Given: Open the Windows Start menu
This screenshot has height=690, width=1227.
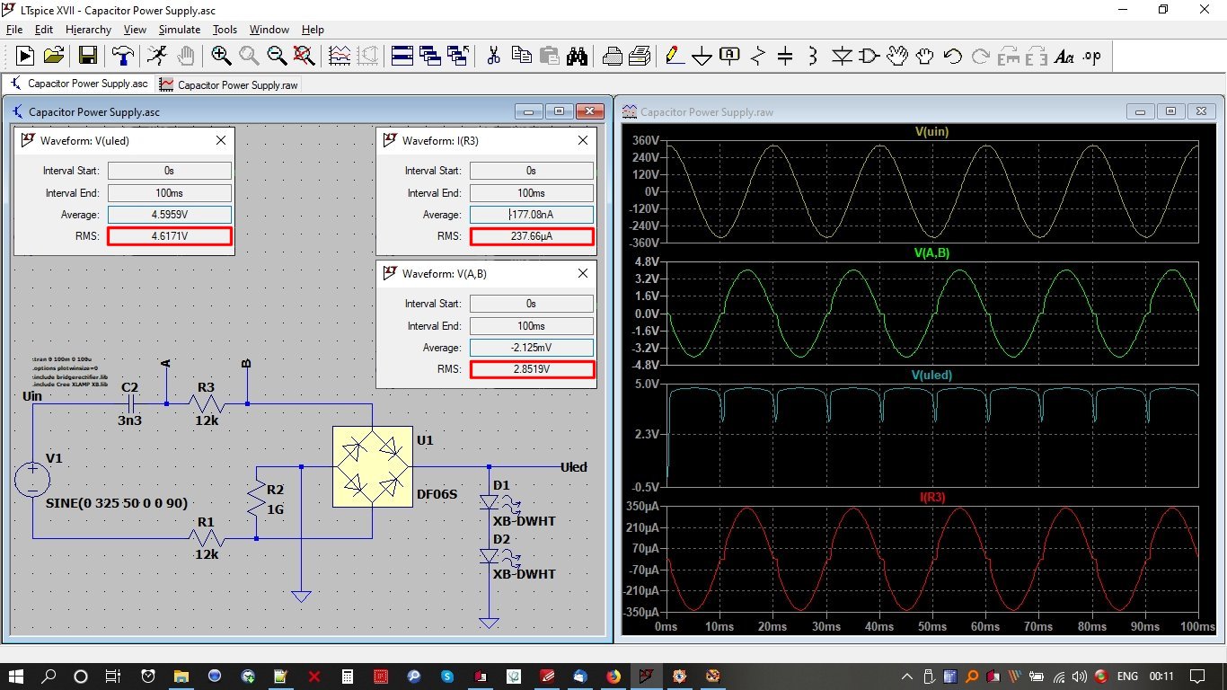Looking at the screenshot, I should point(16,676).
